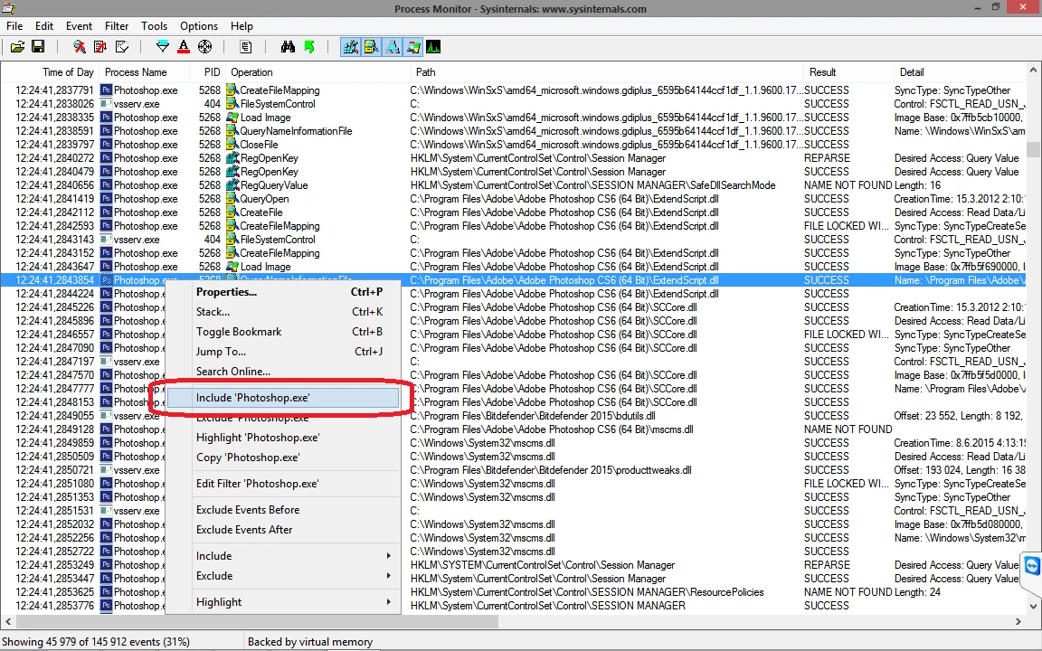Open the Help menu
Screen dimensions: 1042x651
tap(242, 26)
